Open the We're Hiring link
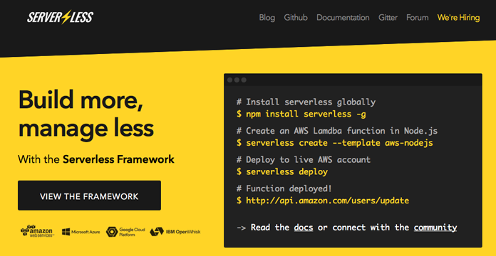This screenshot has width=496, height=256. pyautogui.click(x=458, y=17)
